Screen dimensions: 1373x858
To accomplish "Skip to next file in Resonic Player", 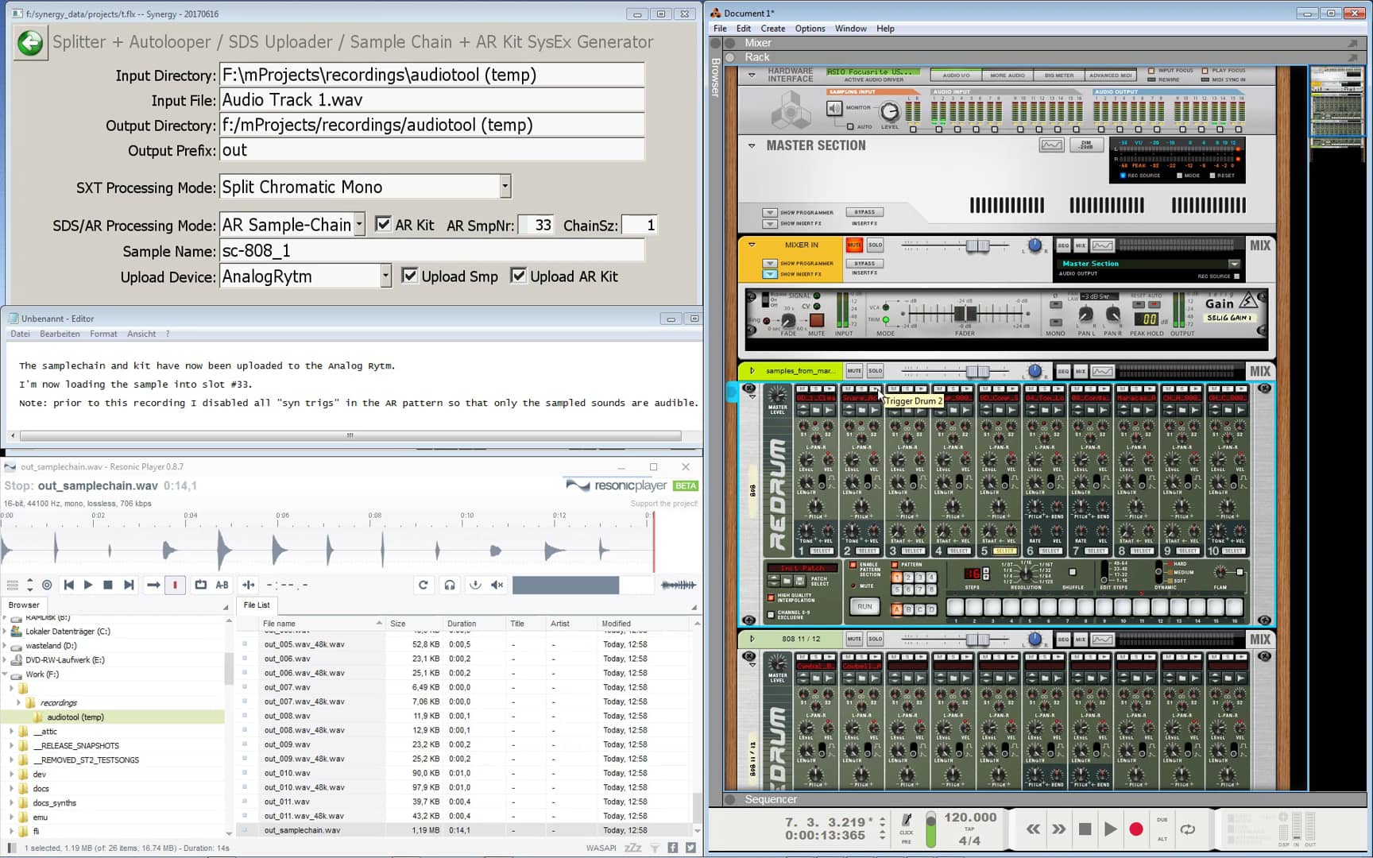I will click(129, 585).
